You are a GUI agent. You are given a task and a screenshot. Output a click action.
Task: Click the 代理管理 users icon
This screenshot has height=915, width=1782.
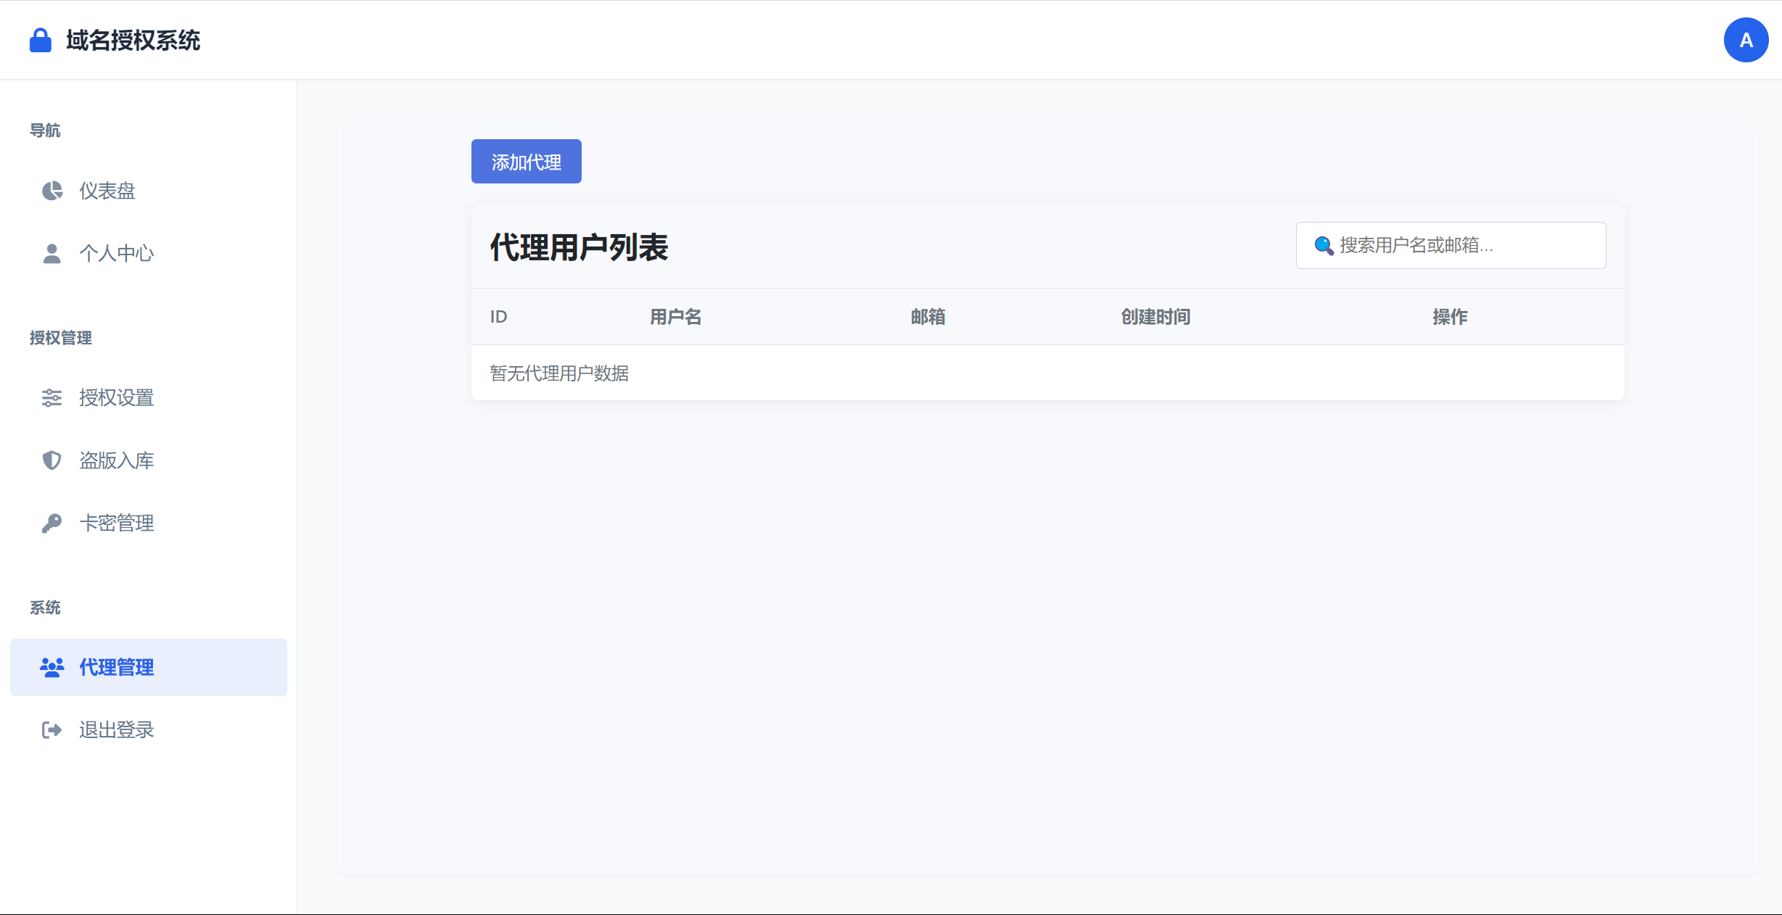coord(51,667)
